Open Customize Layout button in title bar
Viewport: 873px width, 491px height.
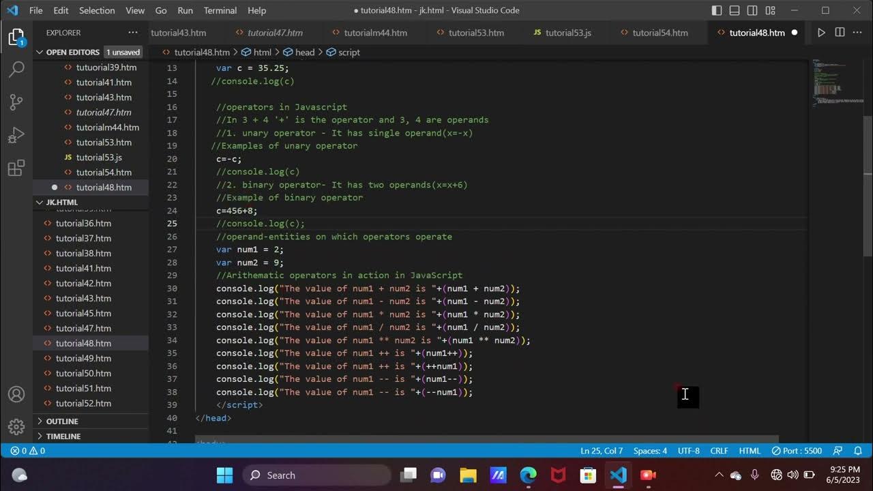tap(770, 10)
